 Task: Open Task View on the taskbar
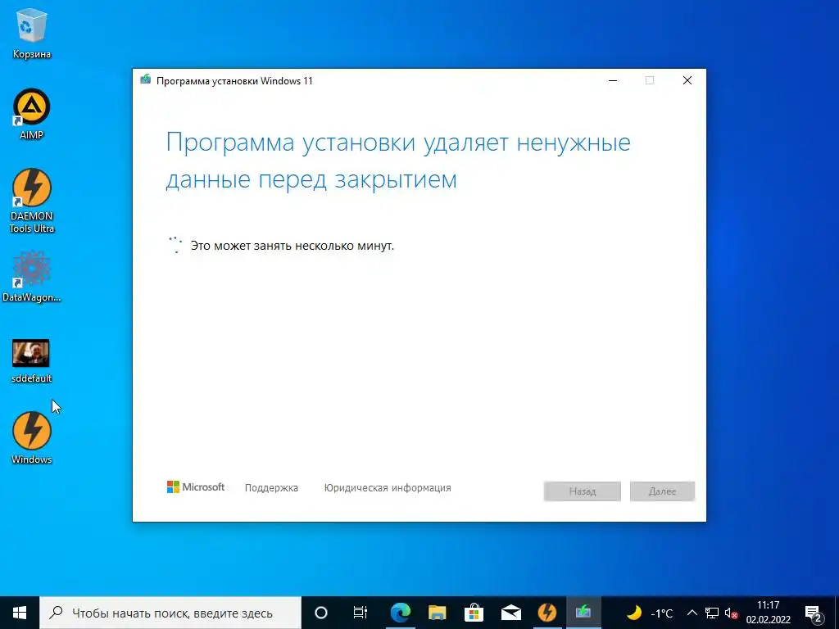click(x=361, y=613)
